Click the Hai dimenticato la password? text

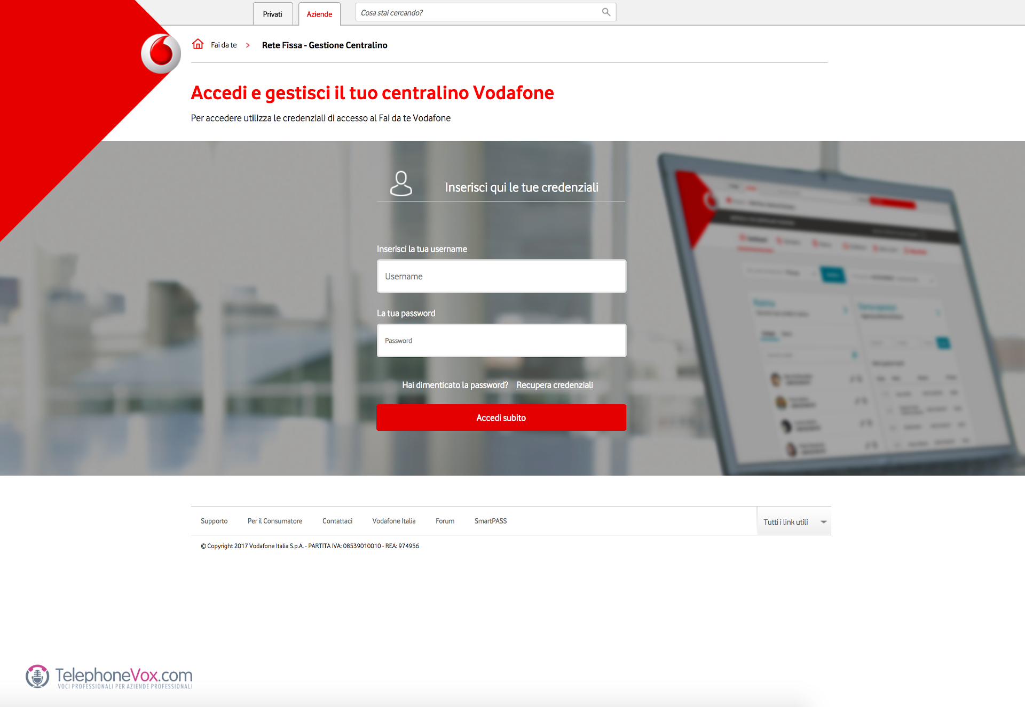pos(455,385)
